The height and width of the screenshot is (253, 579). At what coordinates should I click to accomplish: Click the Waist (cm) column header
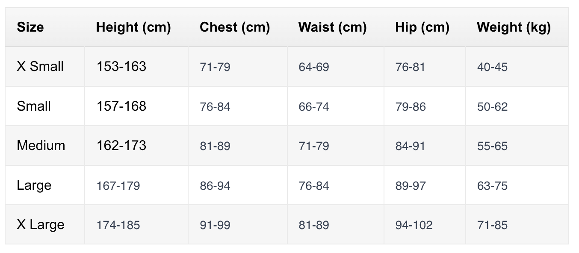click(x=332, y=27)
